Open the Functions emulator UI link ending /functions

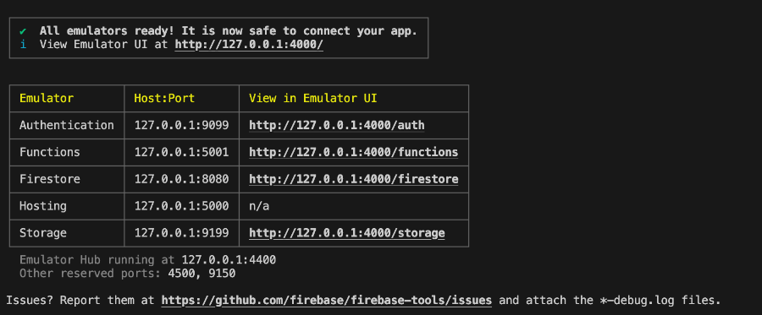pos(353,152)
